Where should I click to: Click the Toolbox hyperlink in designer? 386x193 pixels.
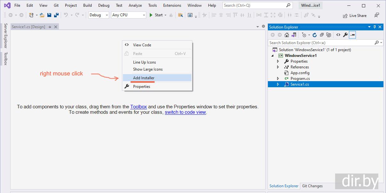click(139, 107)
